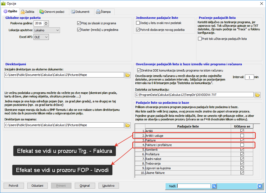Screen dimensions: 266x193
Task: Open the Osnovni podaci tab
Action: pyautogui.click(x=52, y=12)
